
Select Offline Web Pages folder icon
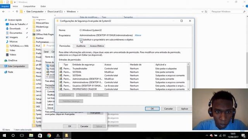tap(34, 34)
